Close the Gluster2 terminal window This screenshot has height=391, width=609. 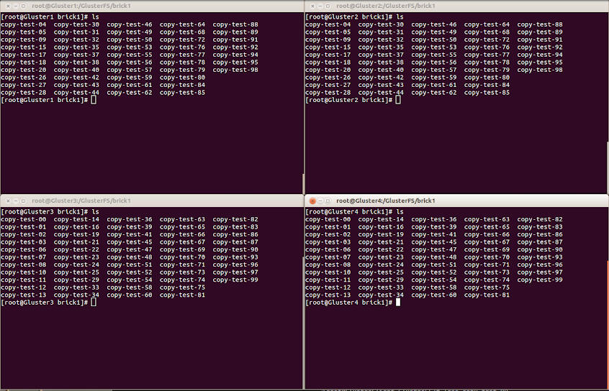coord(312,6)
